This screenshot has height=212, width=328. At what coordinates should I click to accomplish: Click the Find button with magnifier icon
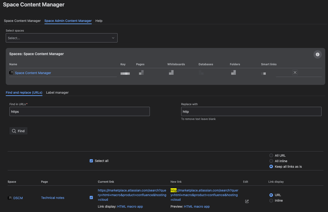pyautogui.click(x=18, y=131)
